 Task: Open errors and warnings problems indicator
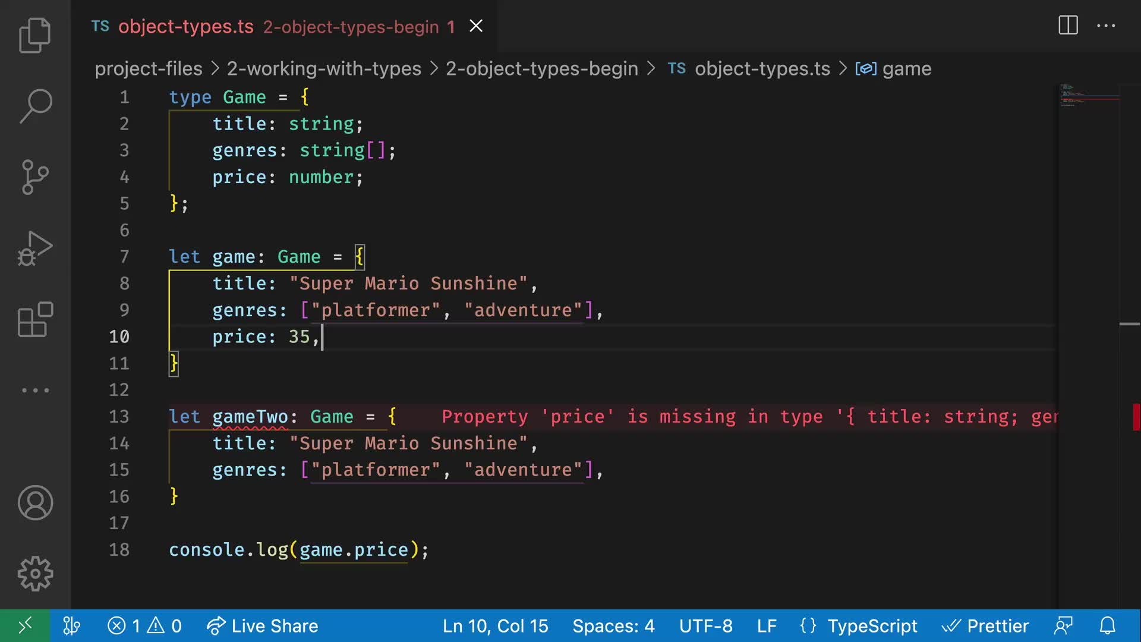pyautogui.click(x=144, y=626)
